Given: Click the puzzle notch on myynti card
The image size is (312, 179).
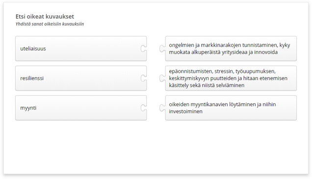Looking at the screenshot, I should [143, 108].
